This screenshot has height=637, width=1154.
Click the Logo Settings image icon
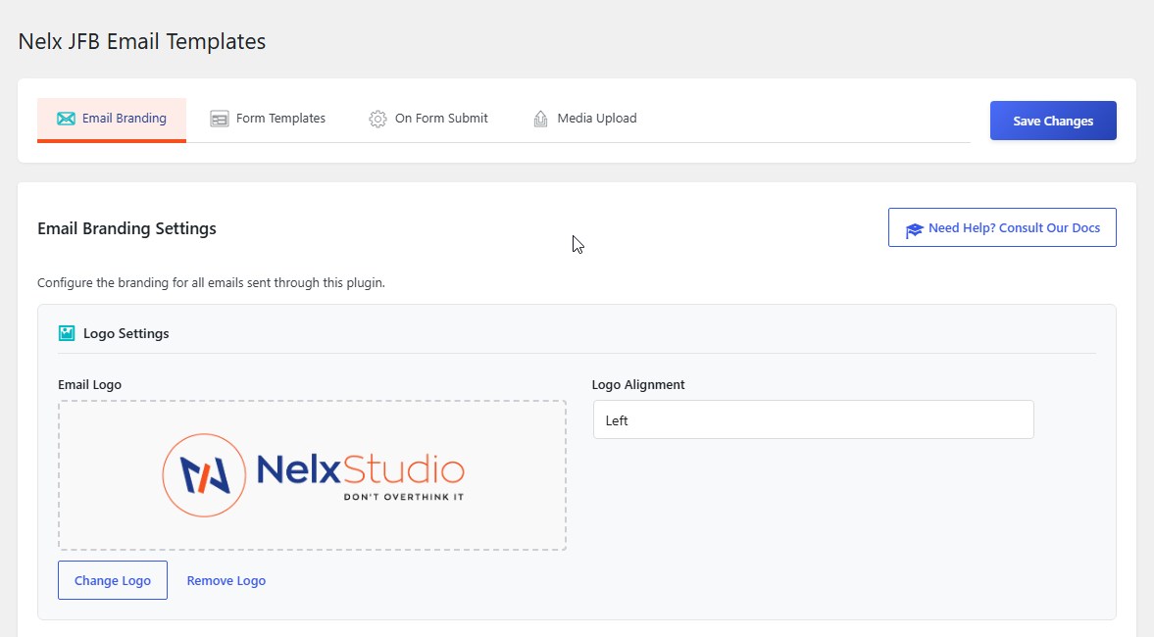tap(67, 333)
